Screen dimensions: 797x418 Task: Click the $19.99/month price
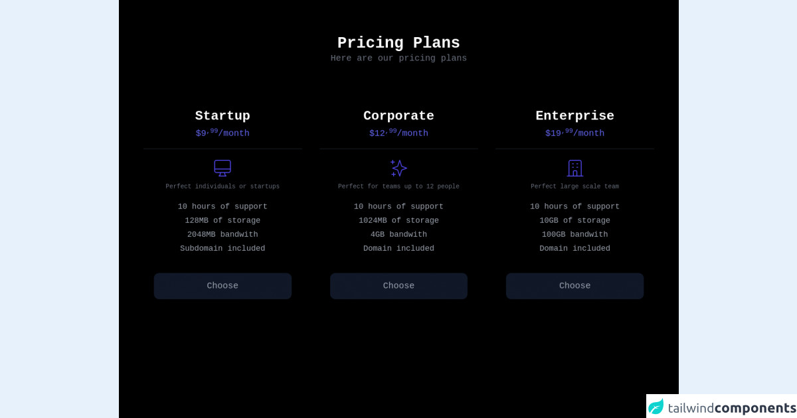[x=575, y=133]
